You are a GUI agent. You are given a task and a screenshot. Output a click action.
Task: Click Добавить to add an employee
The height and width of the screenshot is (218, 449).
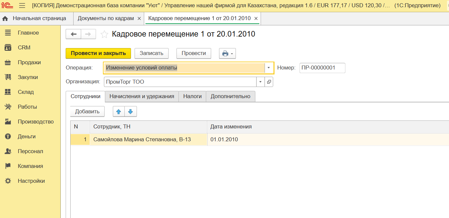point(87,112)
